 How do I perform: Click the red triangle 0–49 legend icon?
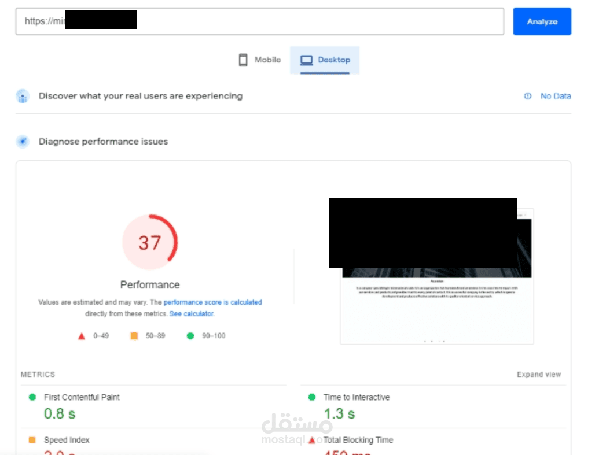pyautogui.click(x=82, y=336)
